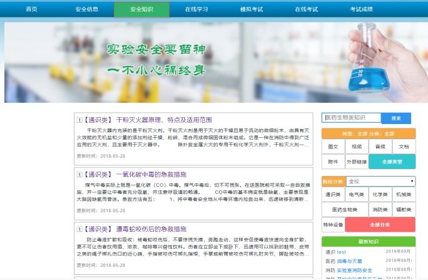428x280 pixels.
Task: Select the red 全部分类 button
Action: [380, 225]
